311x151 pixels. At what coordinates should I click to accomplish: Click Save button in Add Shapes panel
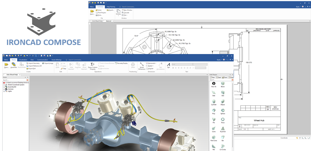click(x=225, y=77)
